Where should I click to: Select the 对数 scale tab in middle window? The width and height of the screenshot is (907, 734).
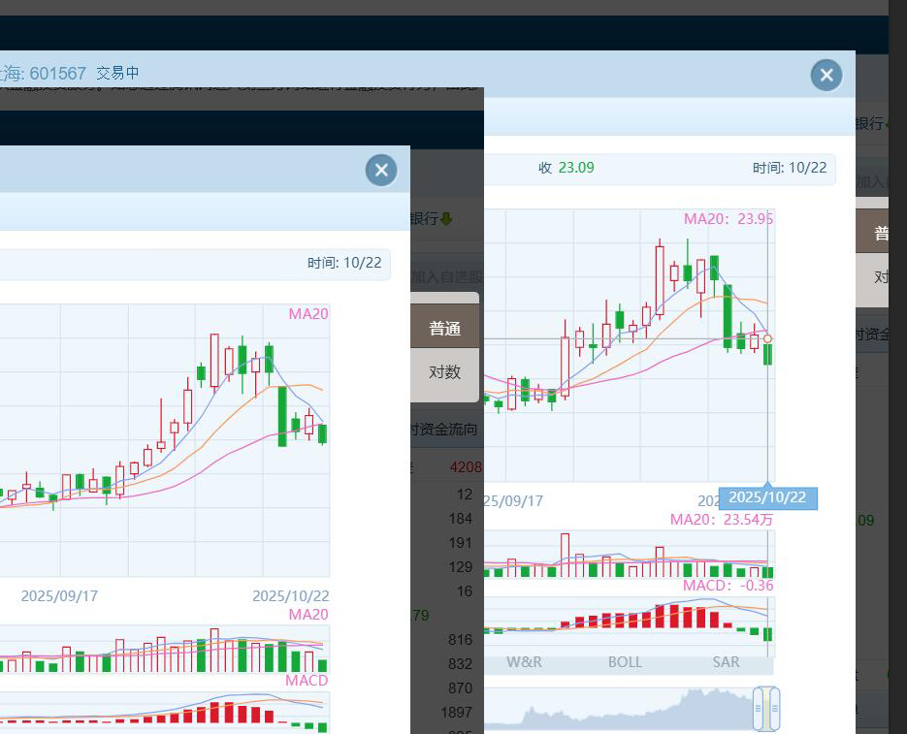445,372
